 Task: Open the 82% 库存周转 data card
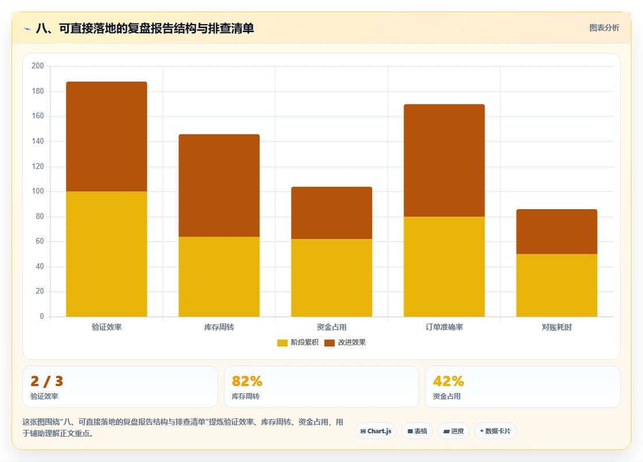pos(321,387)
